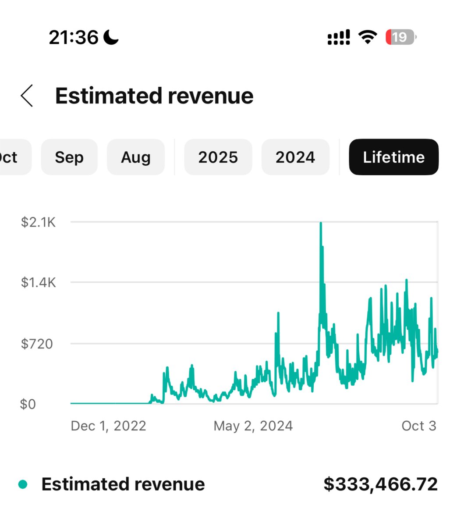Select the Lifetime time range
The width and height of the screenshot is (457, 526).
pyautogui.click(x=393, y=157)
